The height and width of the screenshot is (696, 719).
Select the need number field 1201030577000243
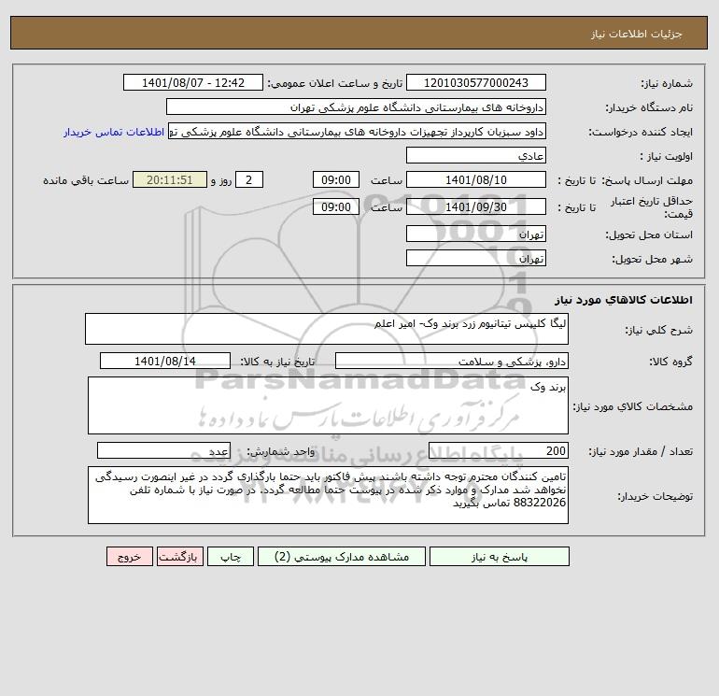(476, 82)
